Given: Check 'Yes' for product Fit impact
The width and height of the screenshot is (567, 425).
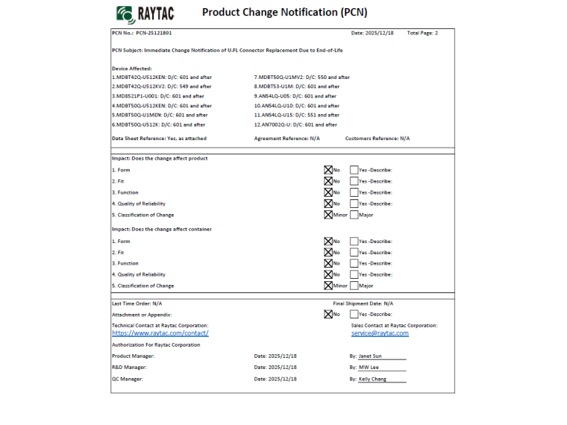Looking at the screenshot, I should click(x=354, y=181).
